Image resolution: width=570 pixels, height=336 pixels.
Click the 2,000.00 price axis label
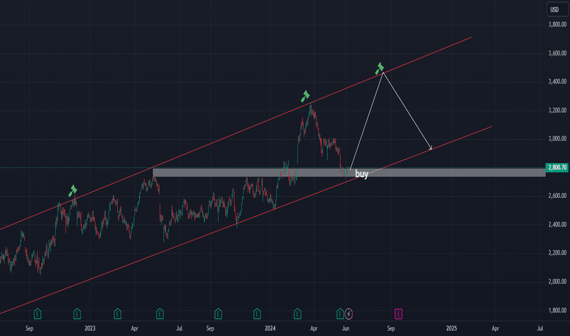(x=557, y=282)
